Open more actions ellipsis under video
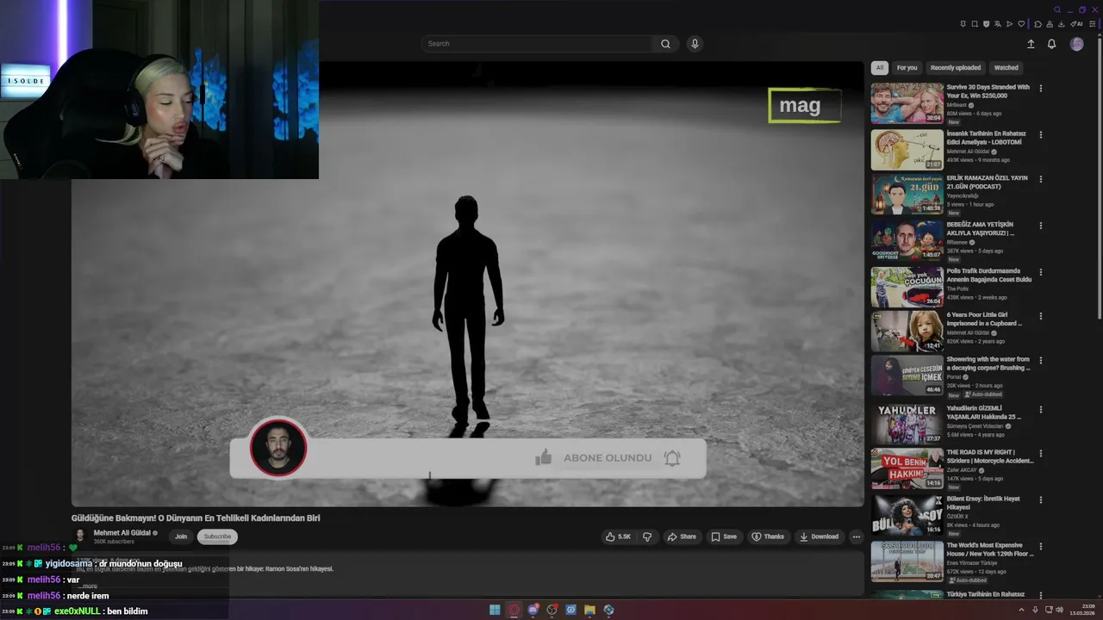Image resolution: width=1103 pixels, height=620 pixels. (x=856, y=536)
